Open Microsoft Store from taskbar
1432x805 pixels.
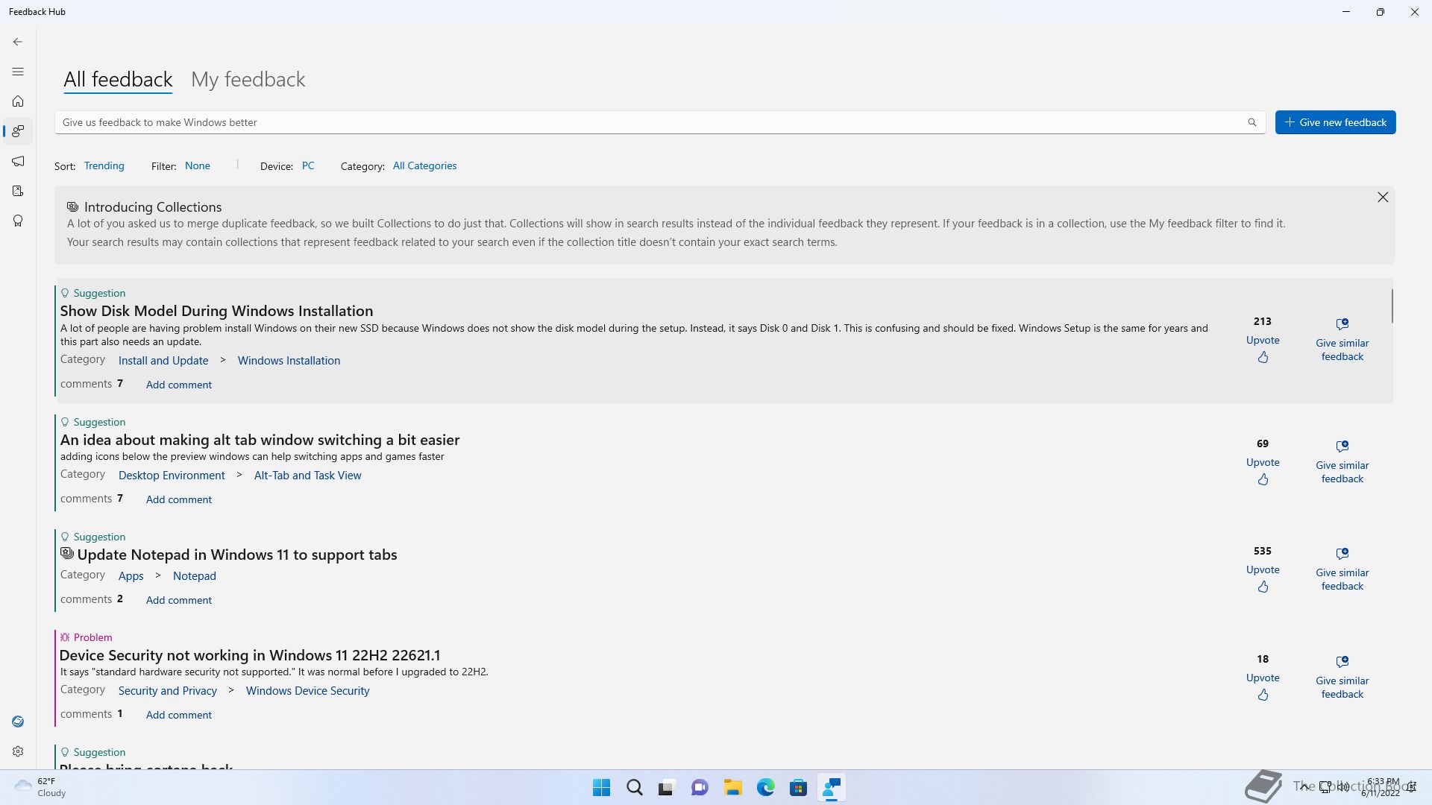(x=798, y=788)
